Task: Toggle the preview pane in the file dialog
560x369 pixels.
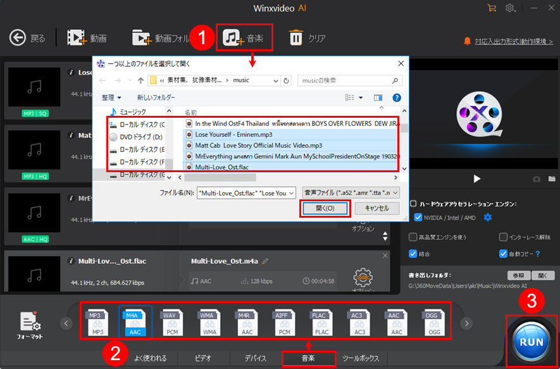Action: point(378,97)
